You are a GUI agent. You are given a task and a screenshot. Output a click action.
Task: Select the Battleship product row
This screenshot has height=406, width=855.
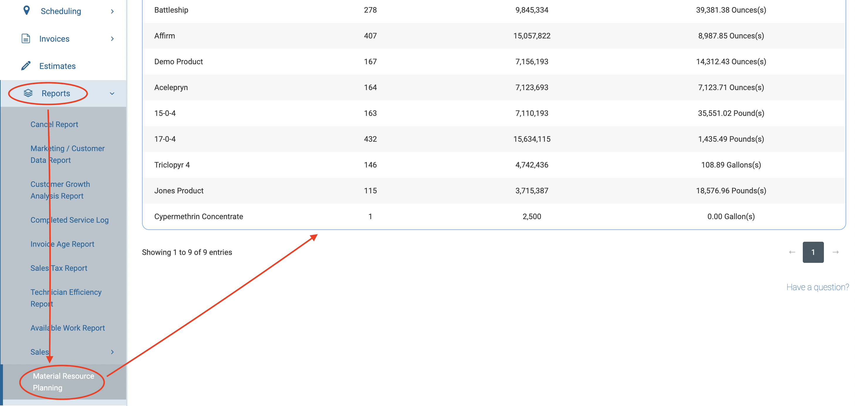click(x=171, y=10)
